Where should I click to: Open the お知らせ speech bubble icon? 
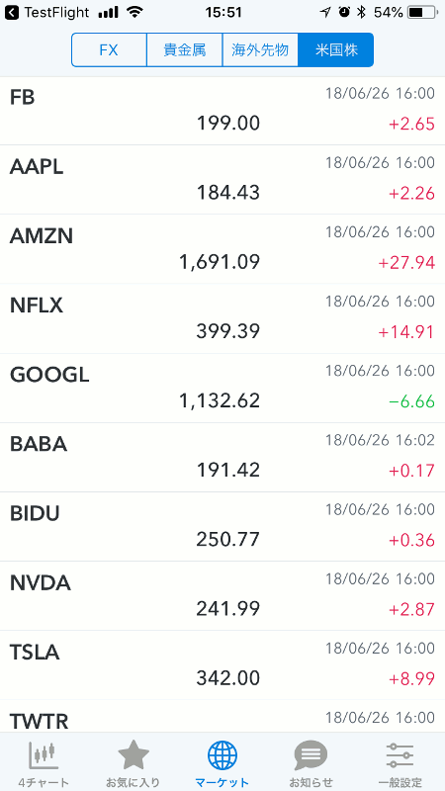(311, 755)
